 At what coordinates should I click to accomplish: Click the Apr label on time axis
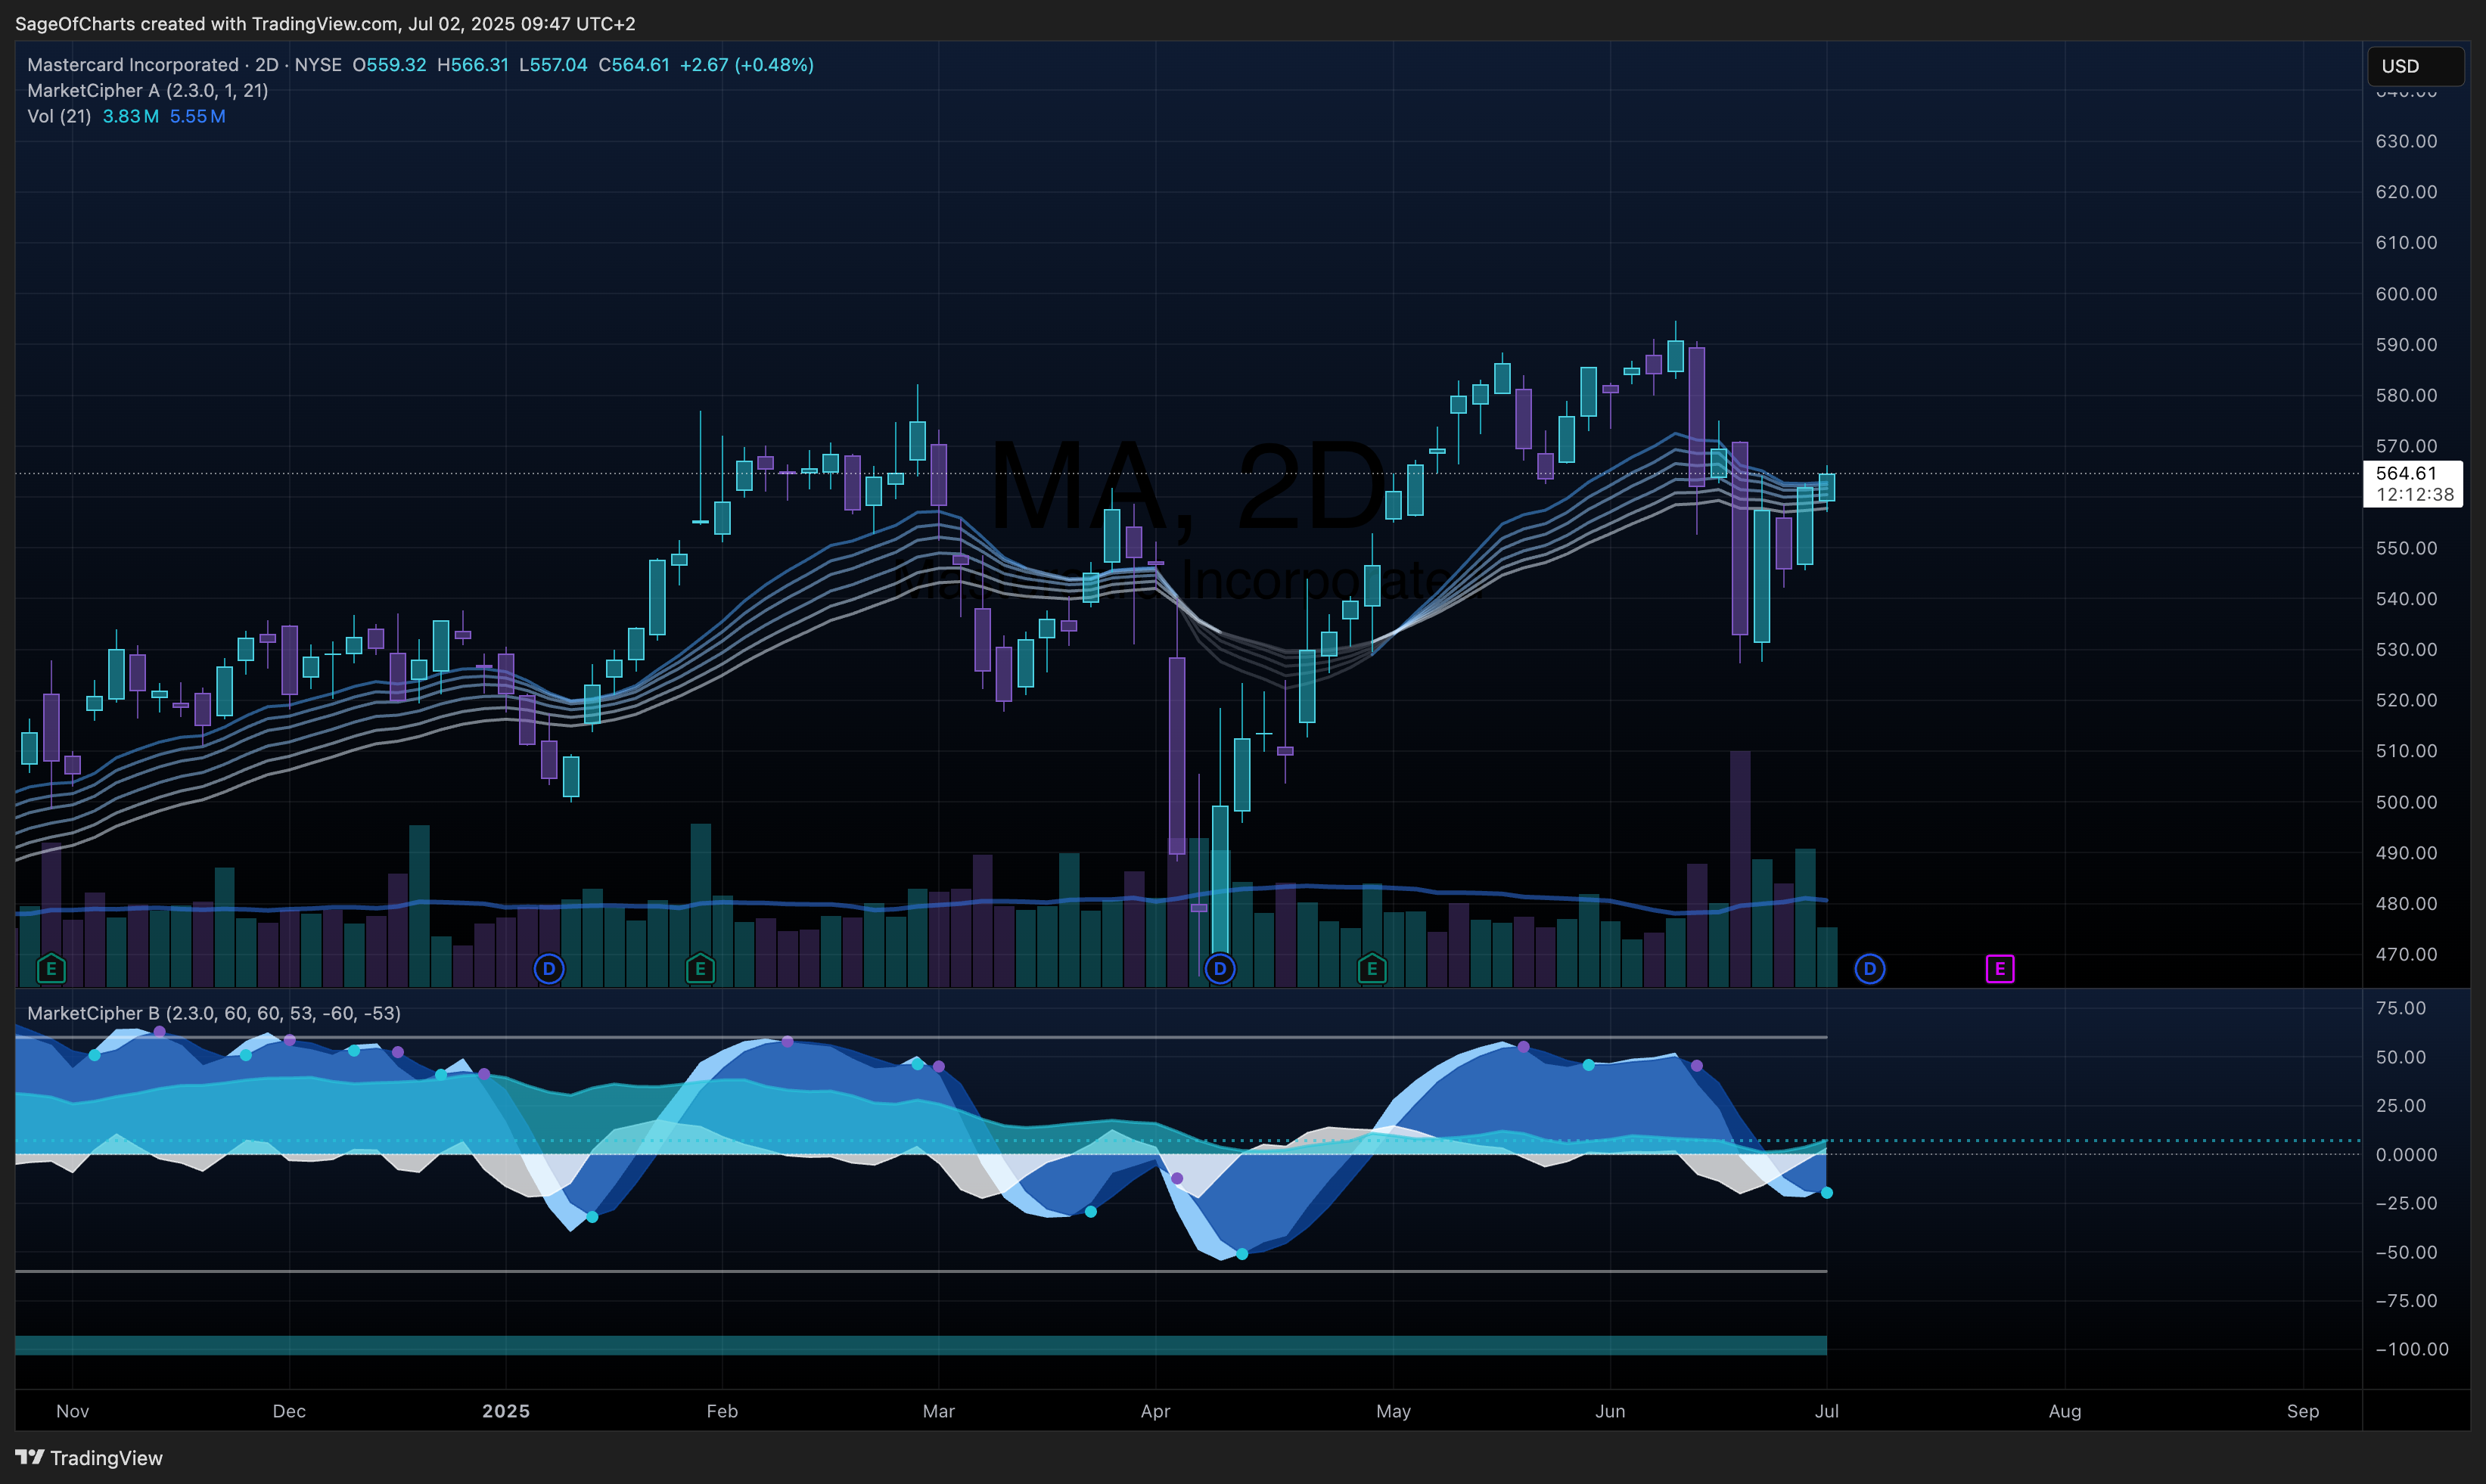click(1155, 1411)
